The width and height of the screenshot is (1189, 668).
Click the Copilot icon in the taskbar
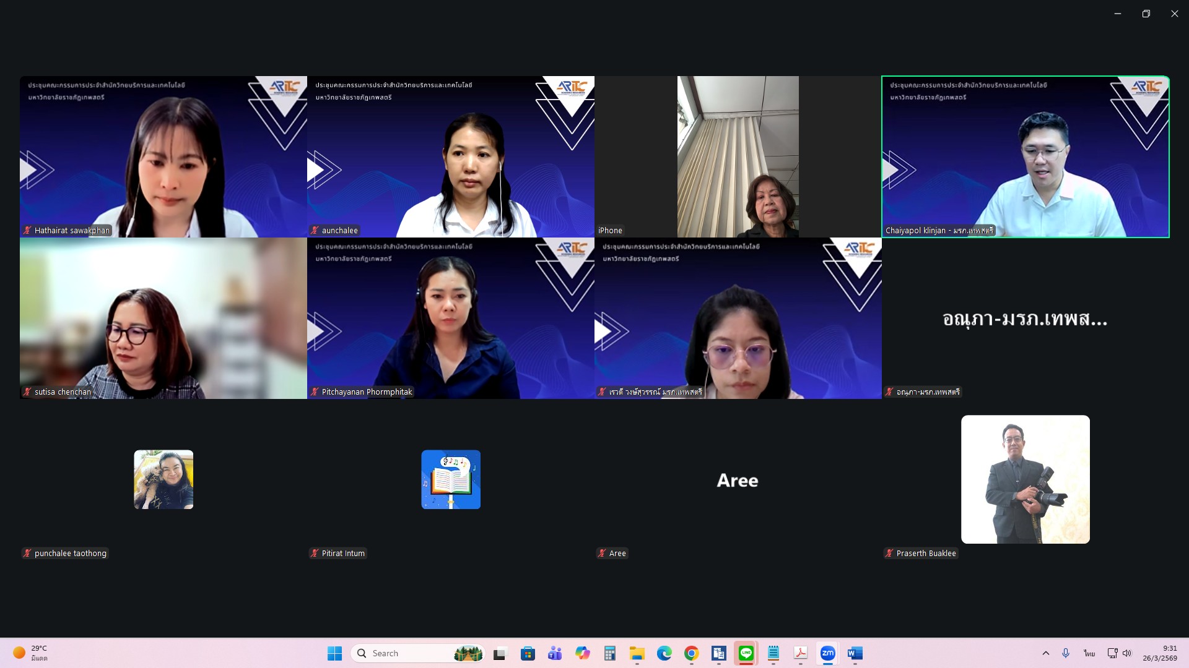(582, 653)
